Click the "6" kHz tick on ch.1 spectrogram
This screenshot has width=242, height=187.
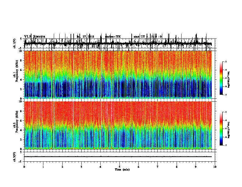tap(21, 70)
